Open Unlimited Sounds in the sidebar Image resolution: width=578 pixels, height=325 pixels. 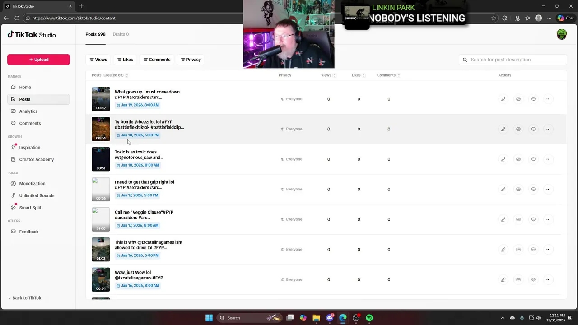click(x=38, y=195)
